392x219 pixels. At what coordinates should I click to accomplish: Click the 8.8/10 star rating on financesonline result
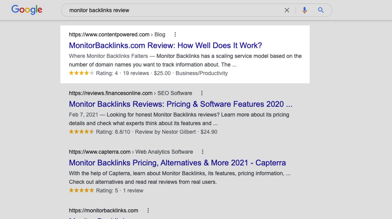click(81, 132)
